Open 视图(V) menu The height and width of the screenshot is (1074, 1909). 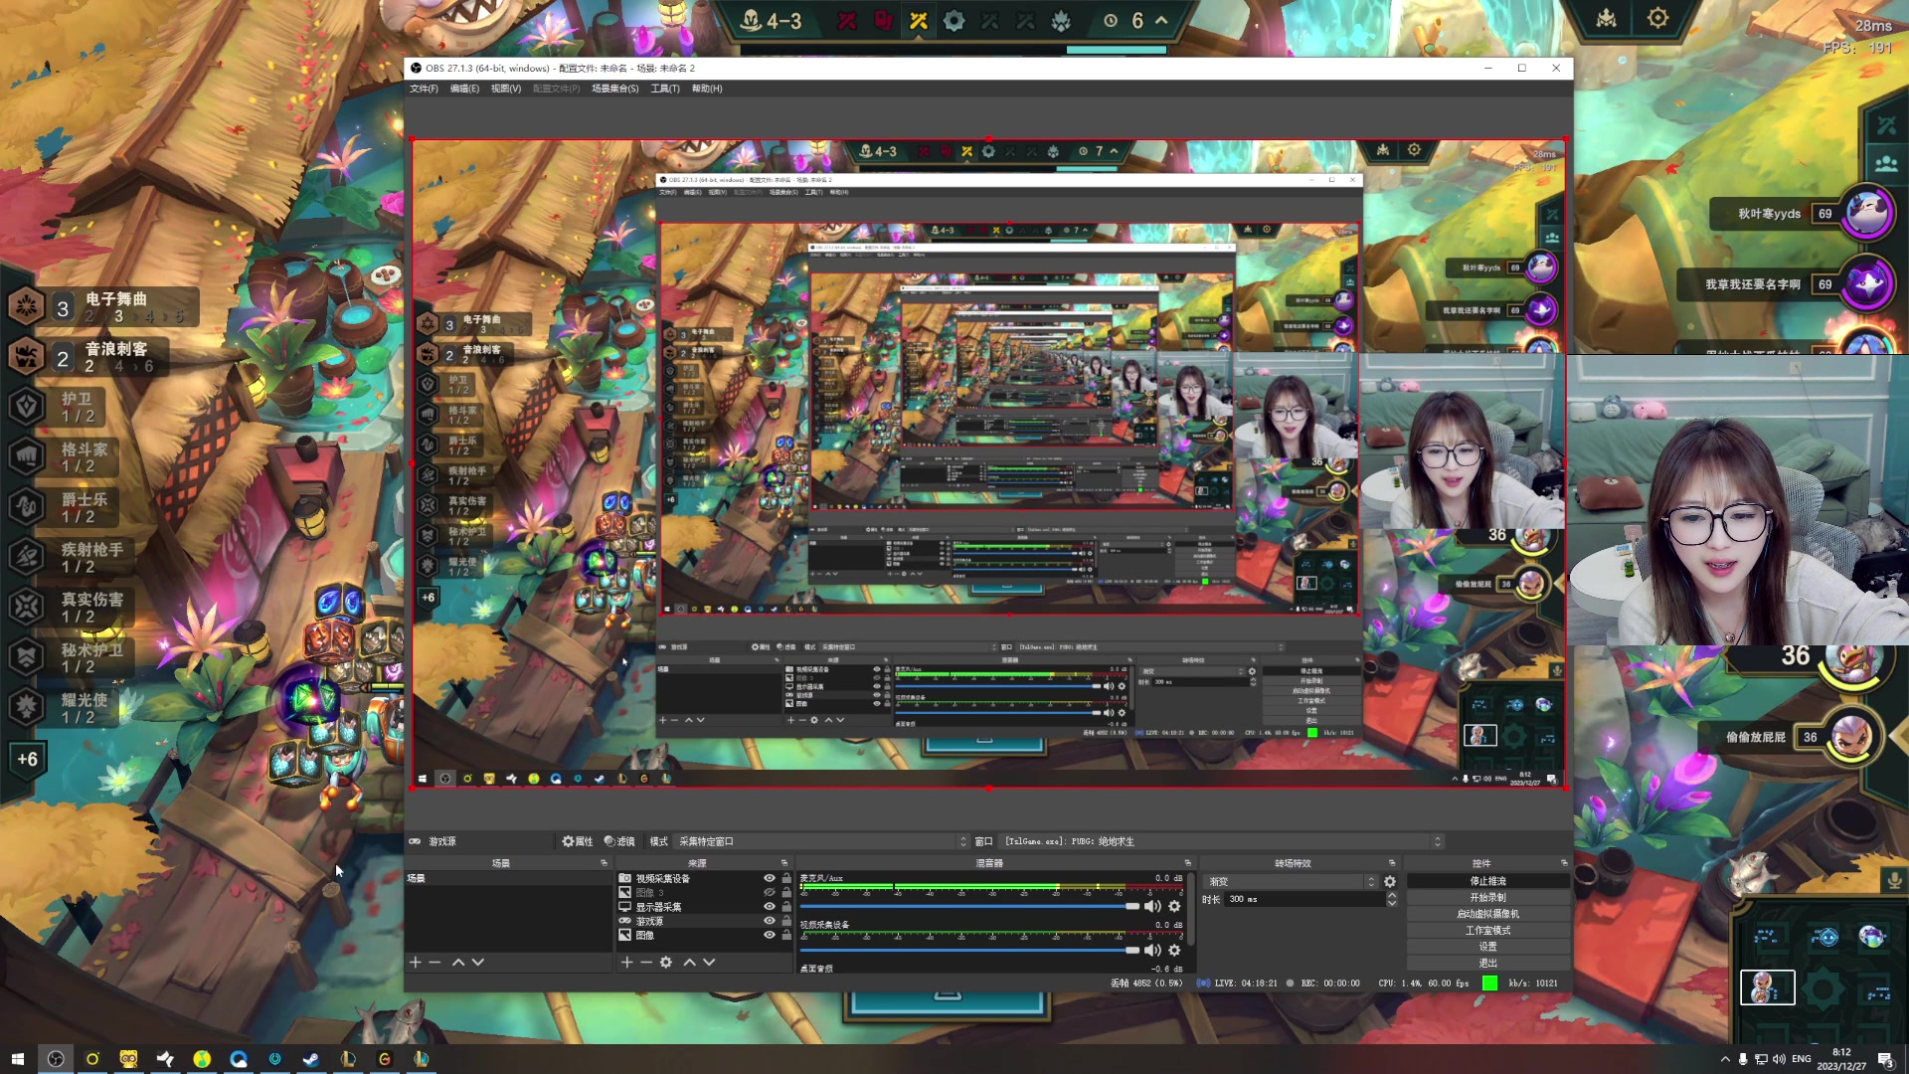(505, 89)
